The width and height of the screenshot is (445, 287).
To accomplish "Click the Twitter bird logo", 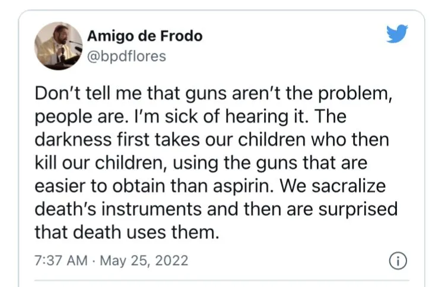I will (x=397, y=34).
